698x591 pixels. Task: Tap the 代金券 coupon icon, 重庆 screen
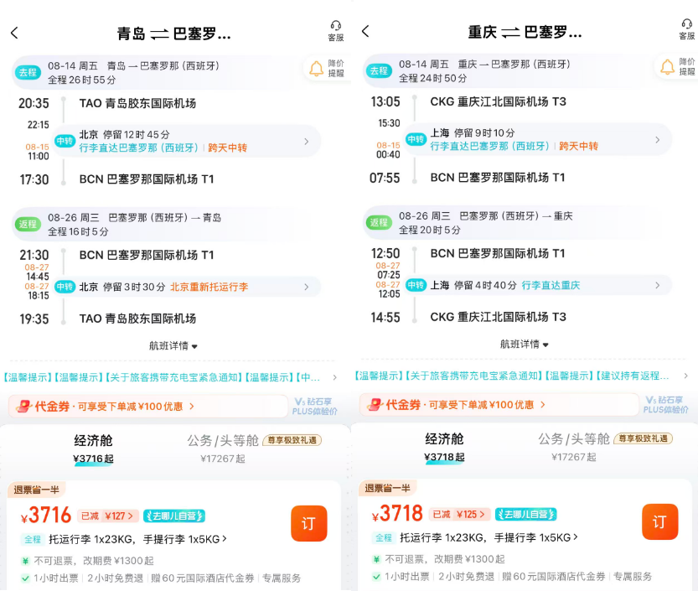(375, 404)
